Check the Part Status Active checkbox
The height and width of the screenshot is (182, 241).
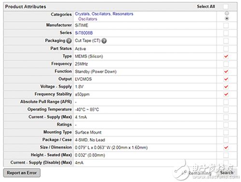point(226,48)
